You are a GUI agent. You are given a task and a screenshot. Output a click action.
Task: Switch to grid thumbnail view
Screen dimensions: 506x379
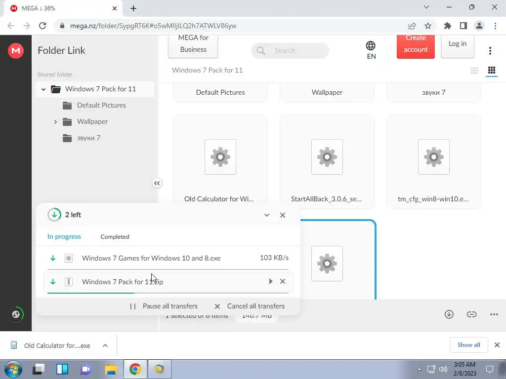click(492, 70)
